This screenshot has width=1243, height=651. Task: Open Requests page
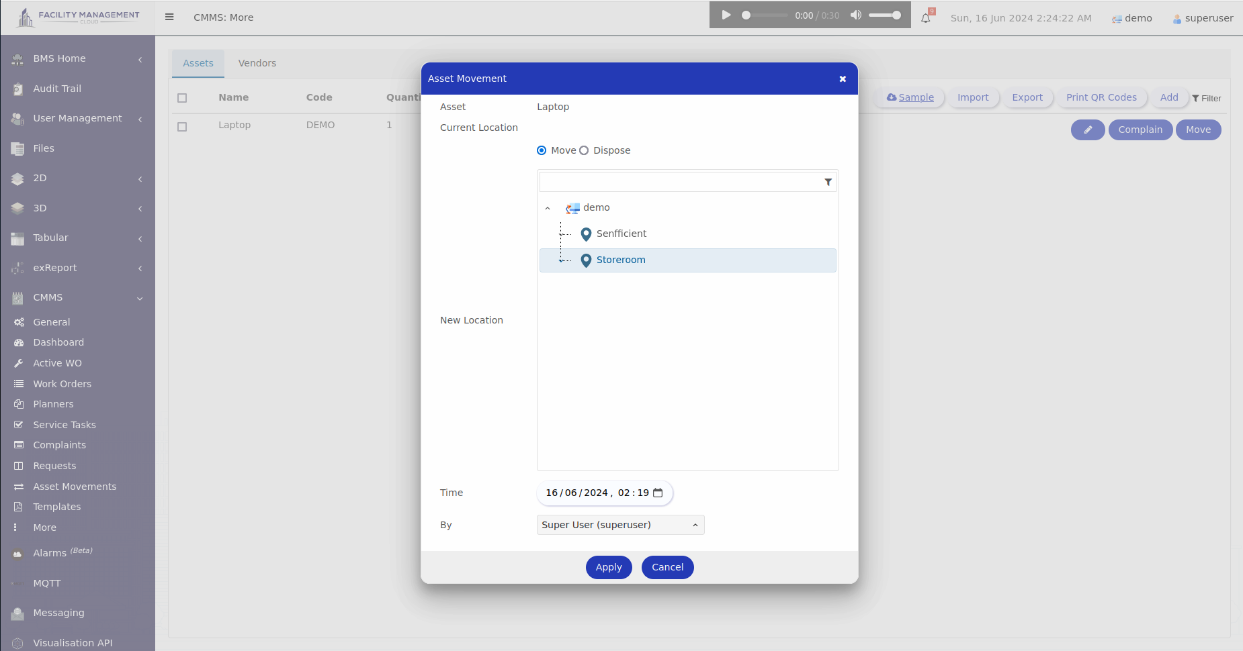point(54,466)
